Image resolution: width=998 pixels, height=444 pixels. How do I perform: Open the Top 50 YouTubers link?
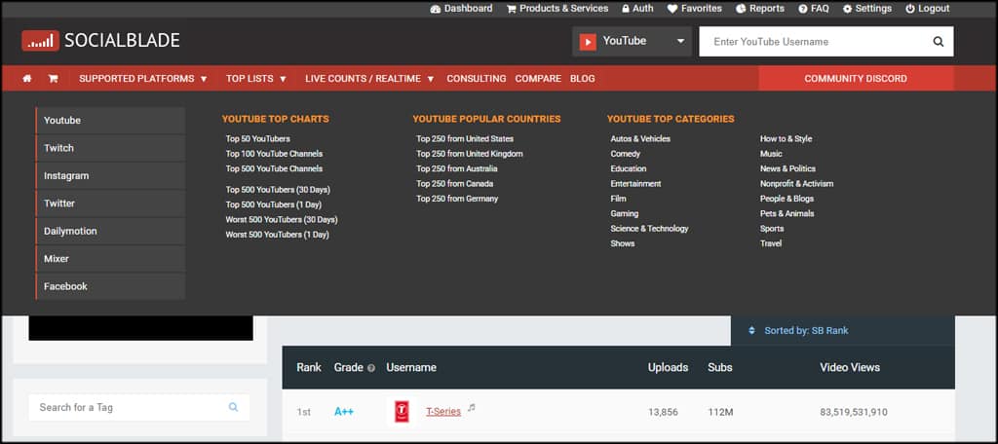[x=257, y=139]
